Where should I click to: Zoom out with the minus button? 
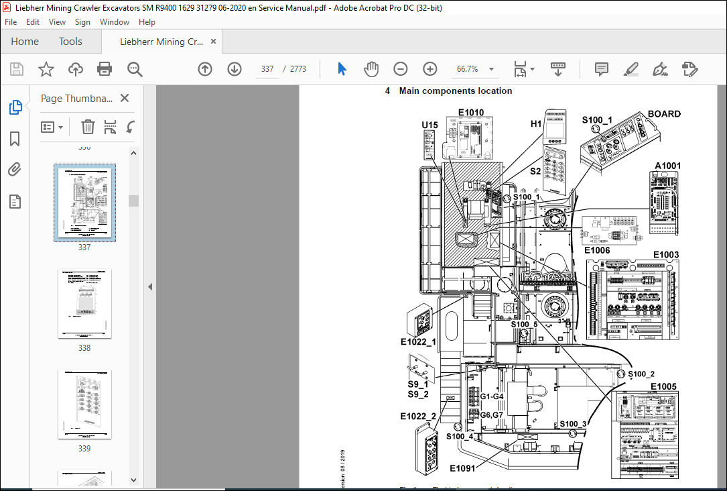pos(401,69)
